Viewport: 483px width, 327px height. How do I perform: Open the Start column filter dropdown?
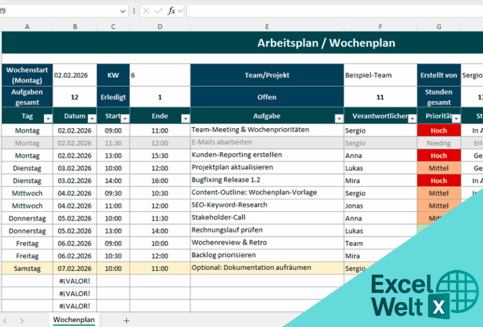(125, 119)
